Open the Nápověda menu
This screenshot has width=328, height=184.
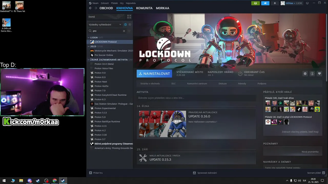(x=131, y=3)
